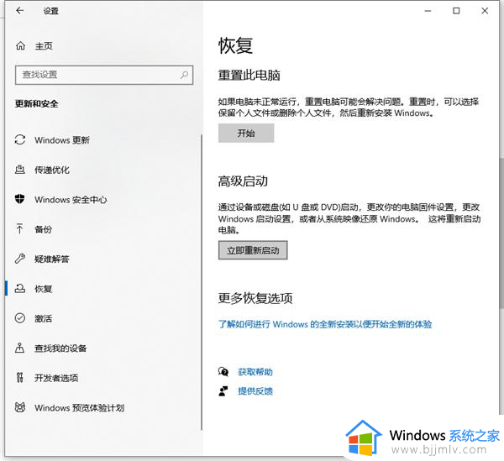Click the 获取帮助 link
Image resolution: width=504 pixels, height=461 pixels.
[x=255, y=372]
